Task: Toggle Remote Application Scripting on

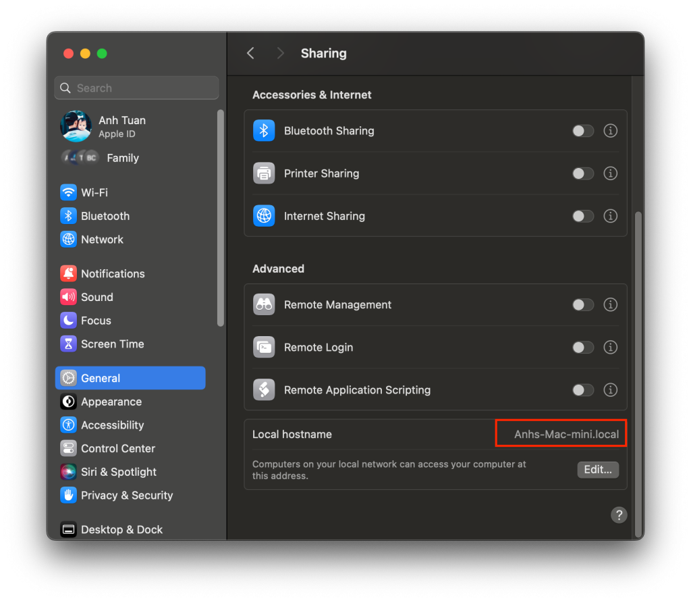Action: [583, 390]
